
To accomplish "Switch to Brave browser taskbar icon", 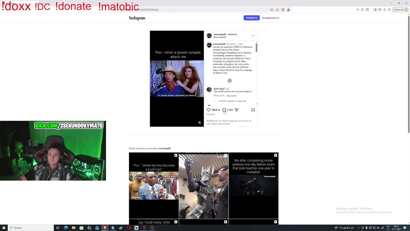I will [x=105, y=228].
